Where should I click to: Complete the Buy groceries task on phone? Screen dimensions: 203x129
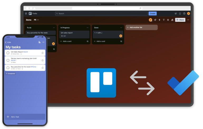coord(8,68)
